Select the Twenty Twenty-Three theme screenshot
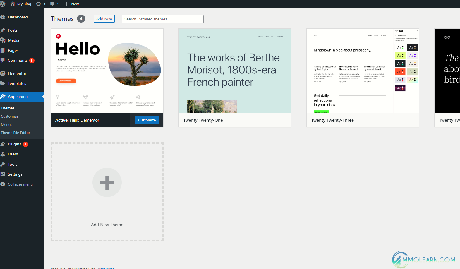This screenshot has width=460, height=269. pos(363,71)
